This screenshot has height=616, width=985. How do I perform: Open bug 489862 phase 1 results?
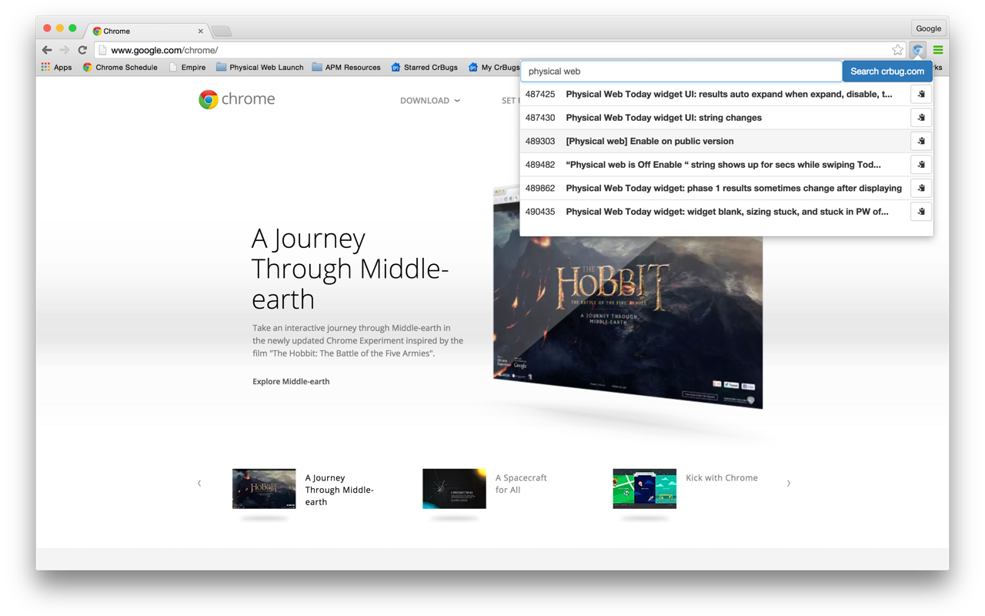click(x=733, y=188)
